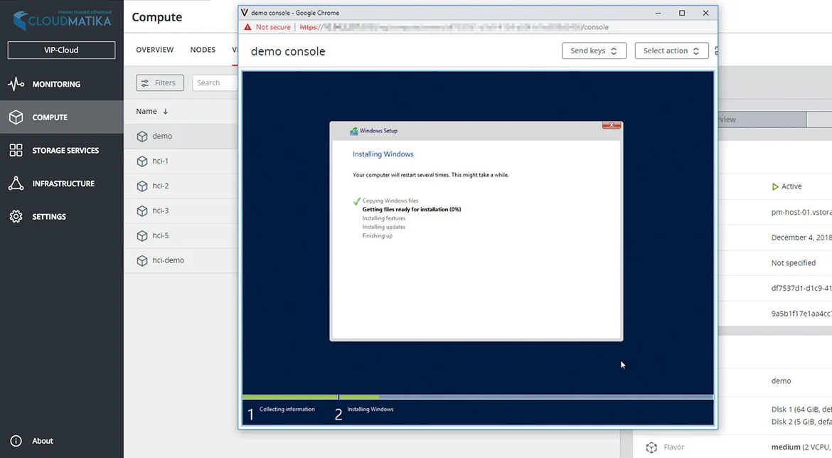Open the Monitoring section in sidebar
Image resolution: width=832 pixels, height=458 pixels.
pos(50,84)
